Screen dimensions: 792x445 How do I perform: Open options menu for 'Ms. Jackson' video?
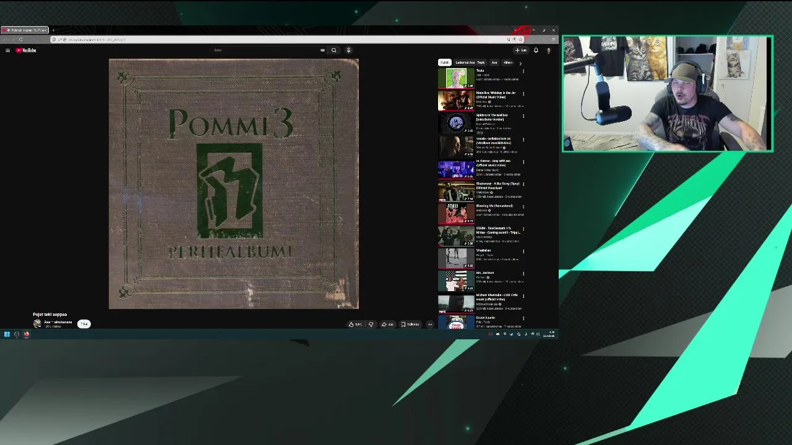pos(523,274)
